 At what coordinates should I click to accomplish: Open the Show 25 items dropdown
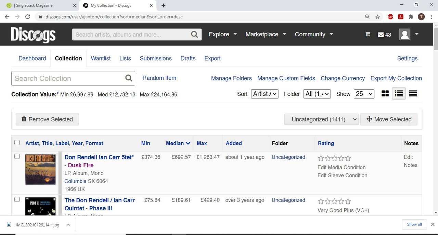tap(364, 94)
